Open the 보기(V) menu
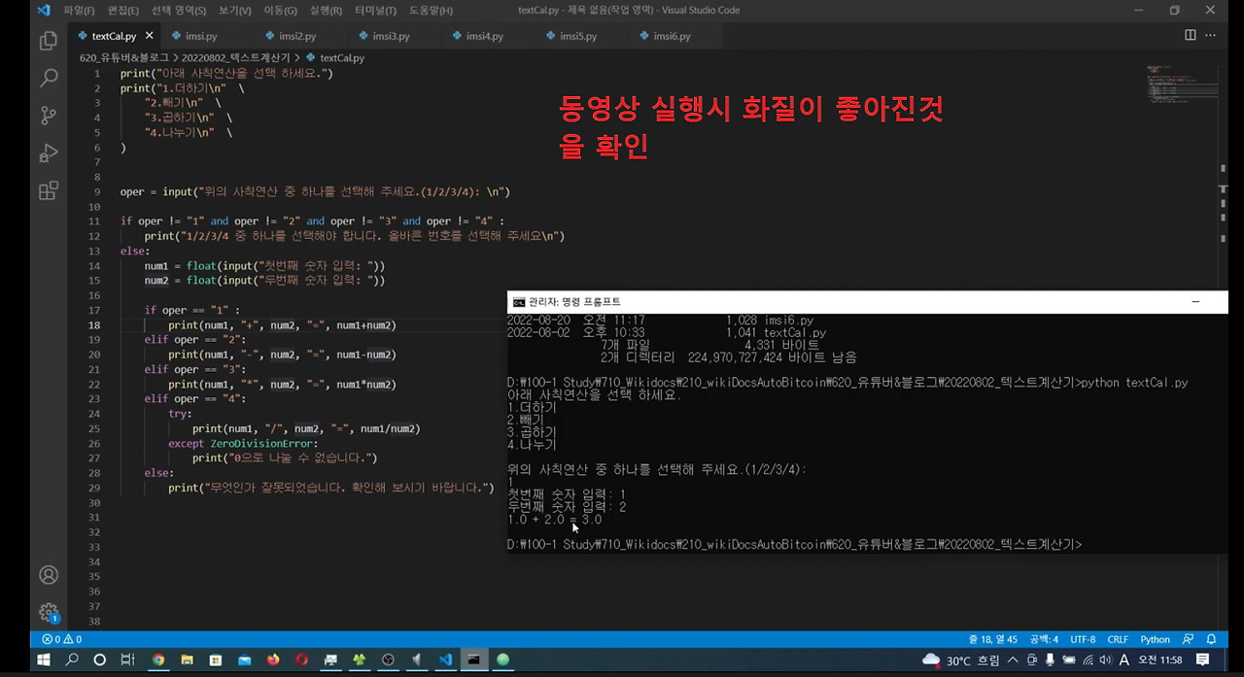Viewport: 1244px width, 677px height. pos(234,10)
